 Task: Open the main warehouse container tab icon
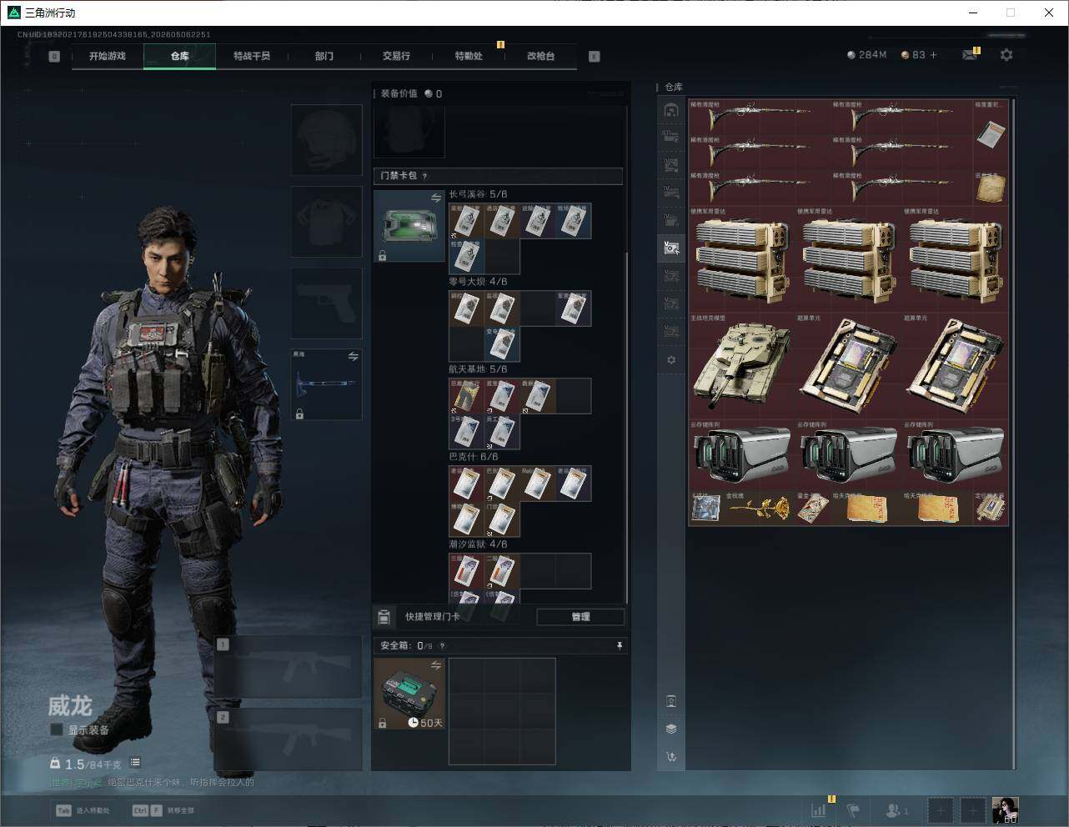click(x=671, y=110)
